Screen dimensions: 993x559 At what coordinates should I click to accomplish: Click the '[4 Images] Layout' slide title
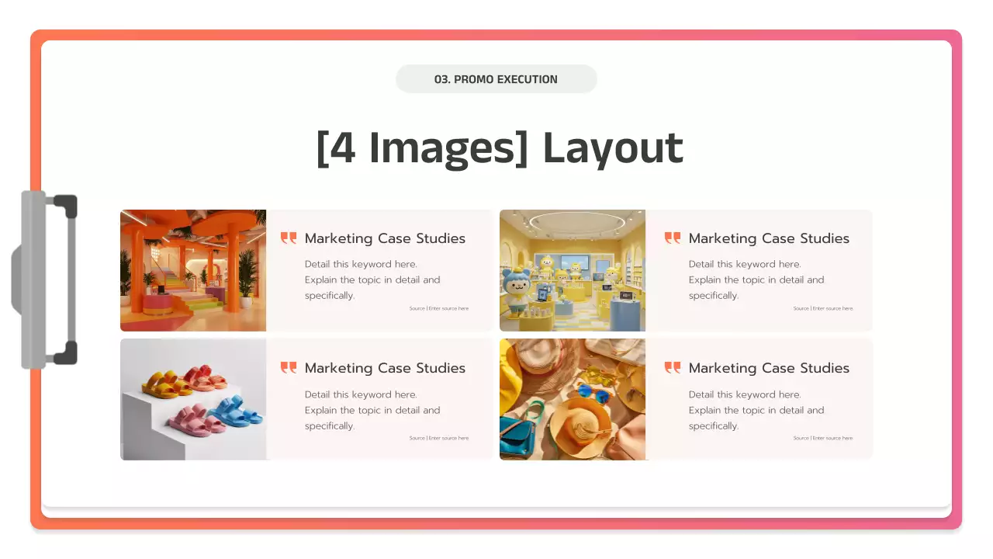(500, 148)
